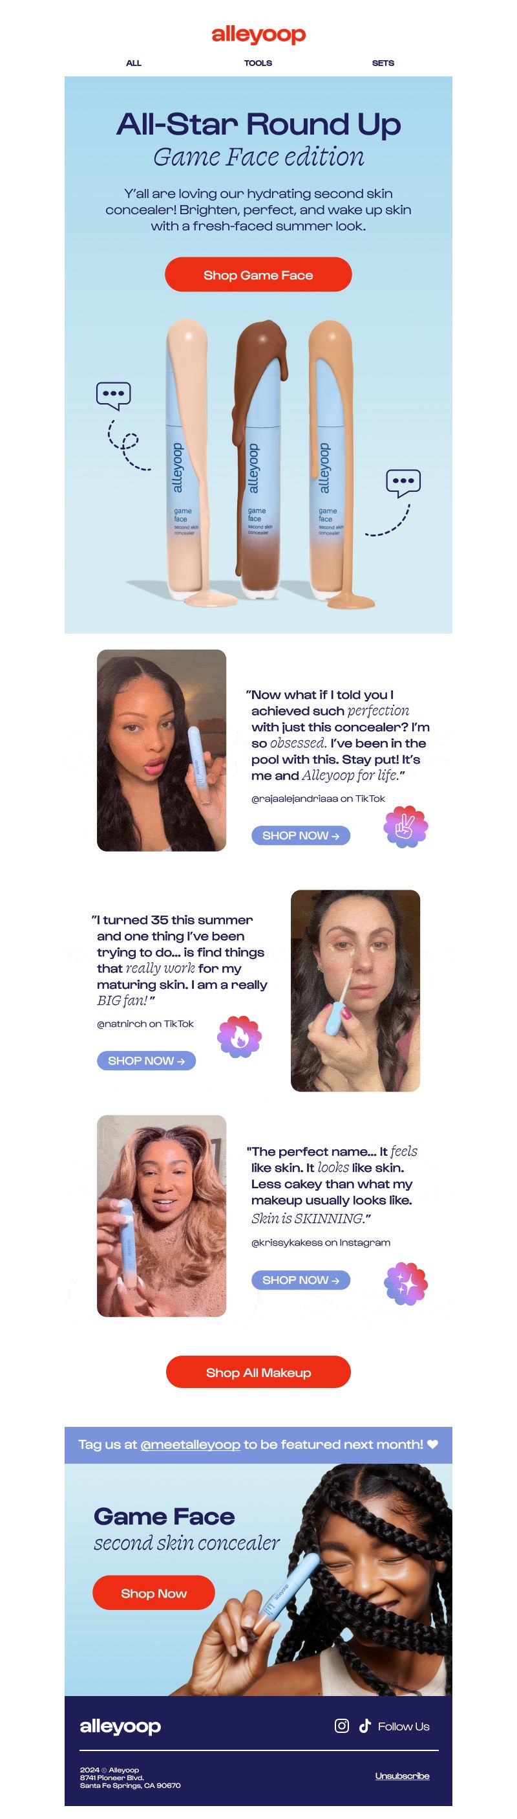
Task: Click the footer alleyoop logo
Action: click(x=120, y=1726)
